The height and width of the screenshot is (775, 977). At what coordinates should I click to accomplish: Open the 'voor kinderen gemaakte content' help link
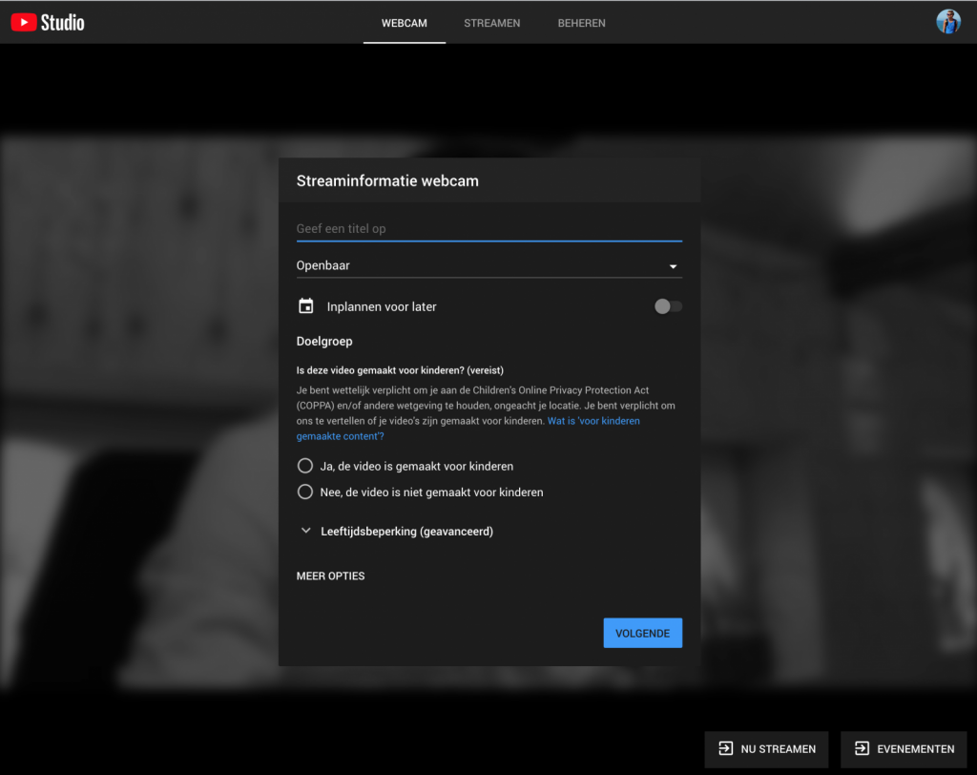click(x=468, y=429)
